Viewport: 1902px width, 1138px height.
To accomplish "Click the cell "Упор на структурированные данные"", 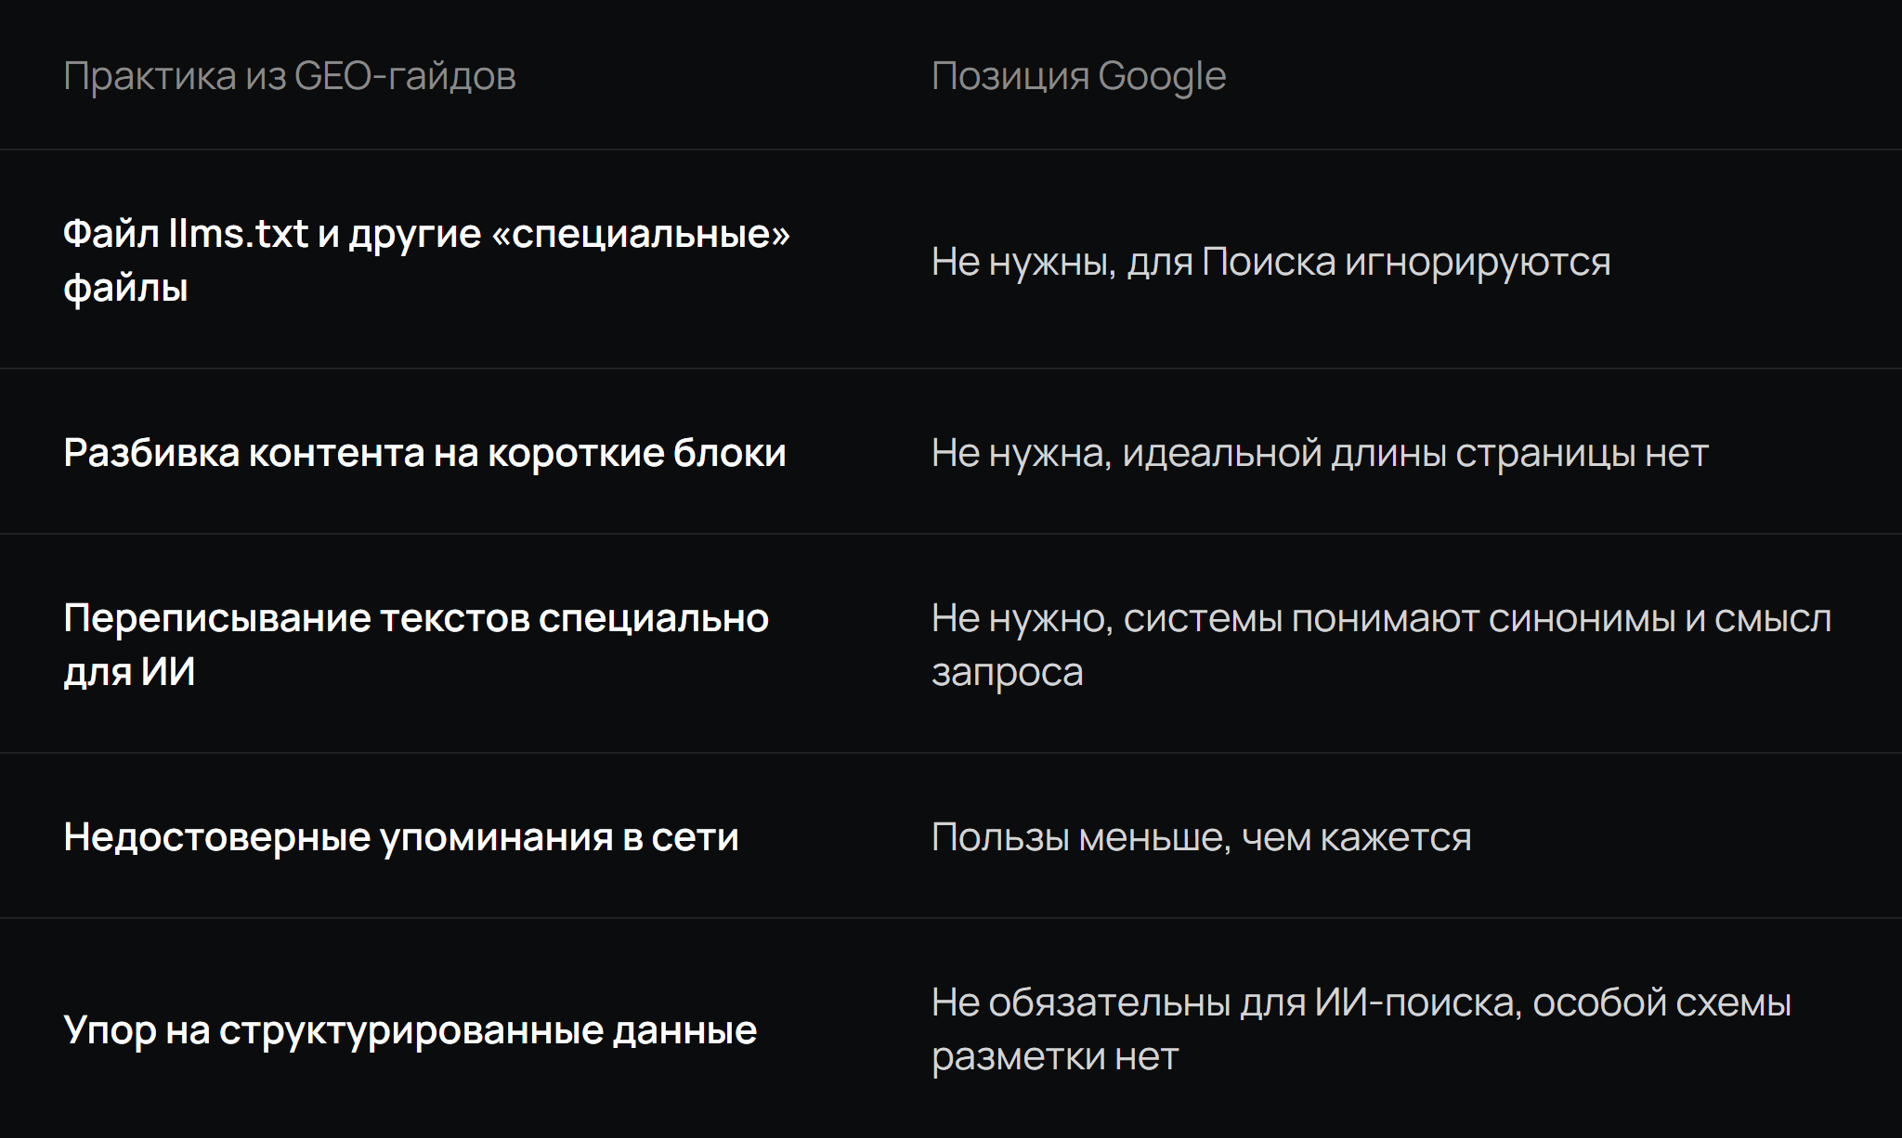I will (x=410, y=1030).
